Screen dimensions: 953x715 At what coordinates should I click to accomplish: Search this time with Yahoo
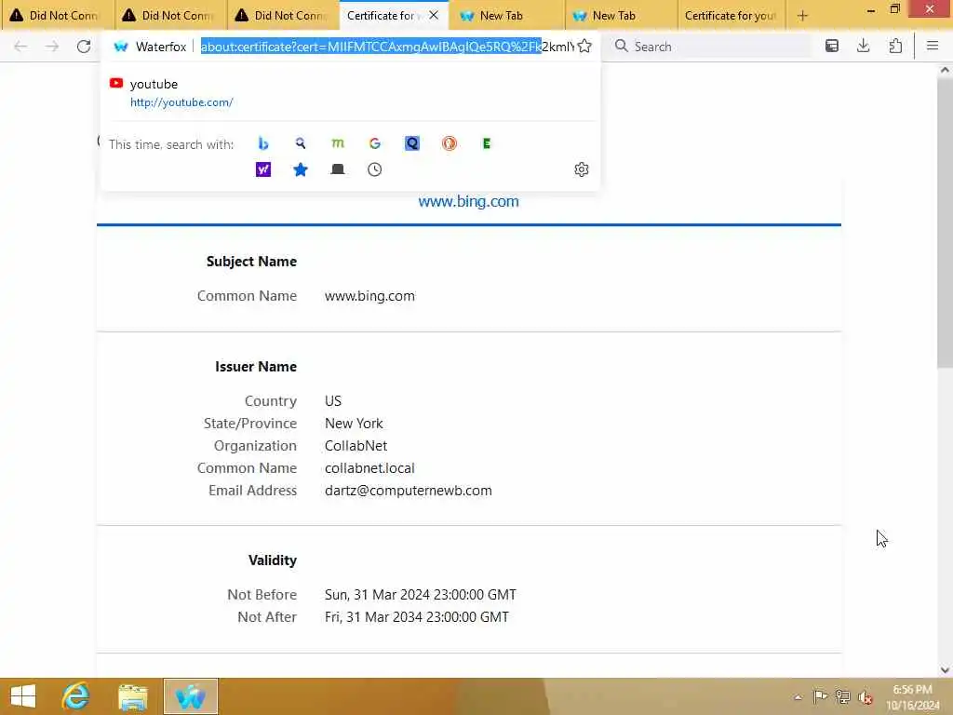[x=263, y=169]
